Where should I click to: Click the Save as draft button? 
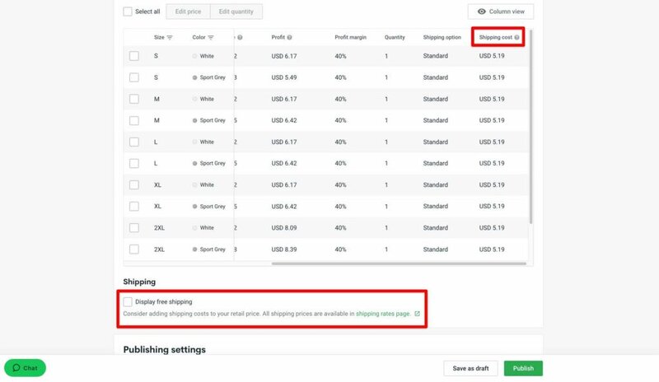(x=470, y=368)
